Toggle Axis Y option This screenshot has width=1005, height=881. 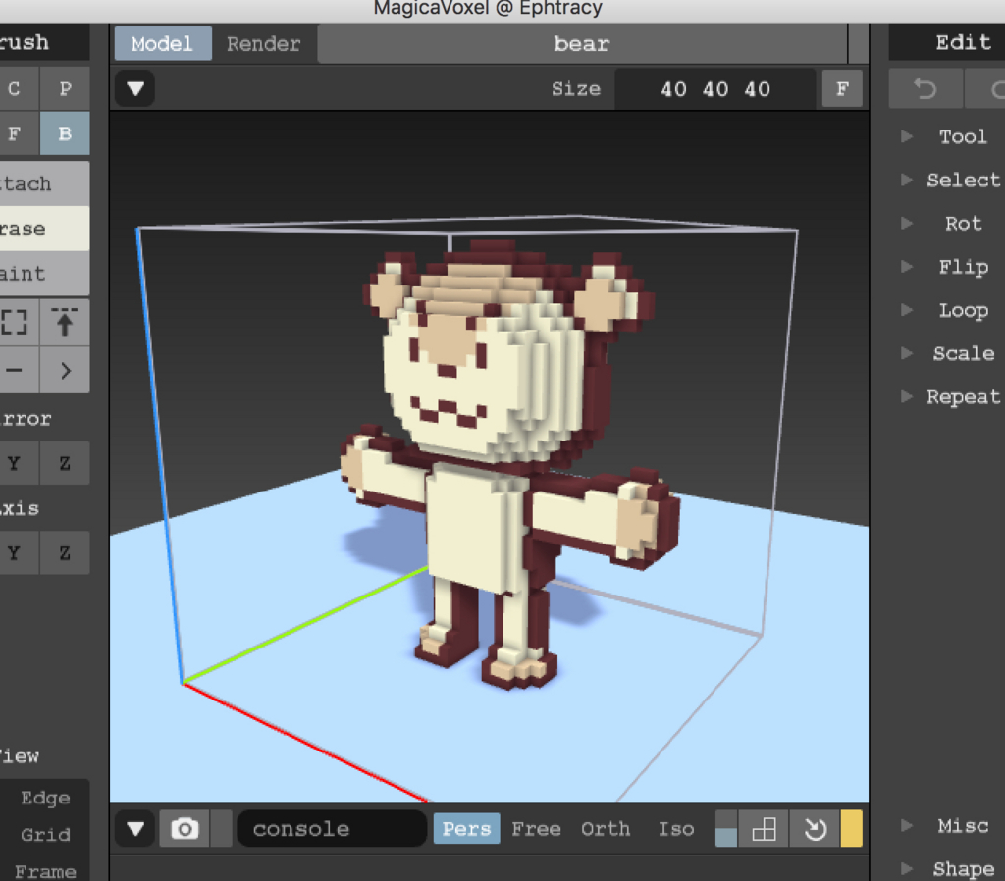tap(14, 552)
